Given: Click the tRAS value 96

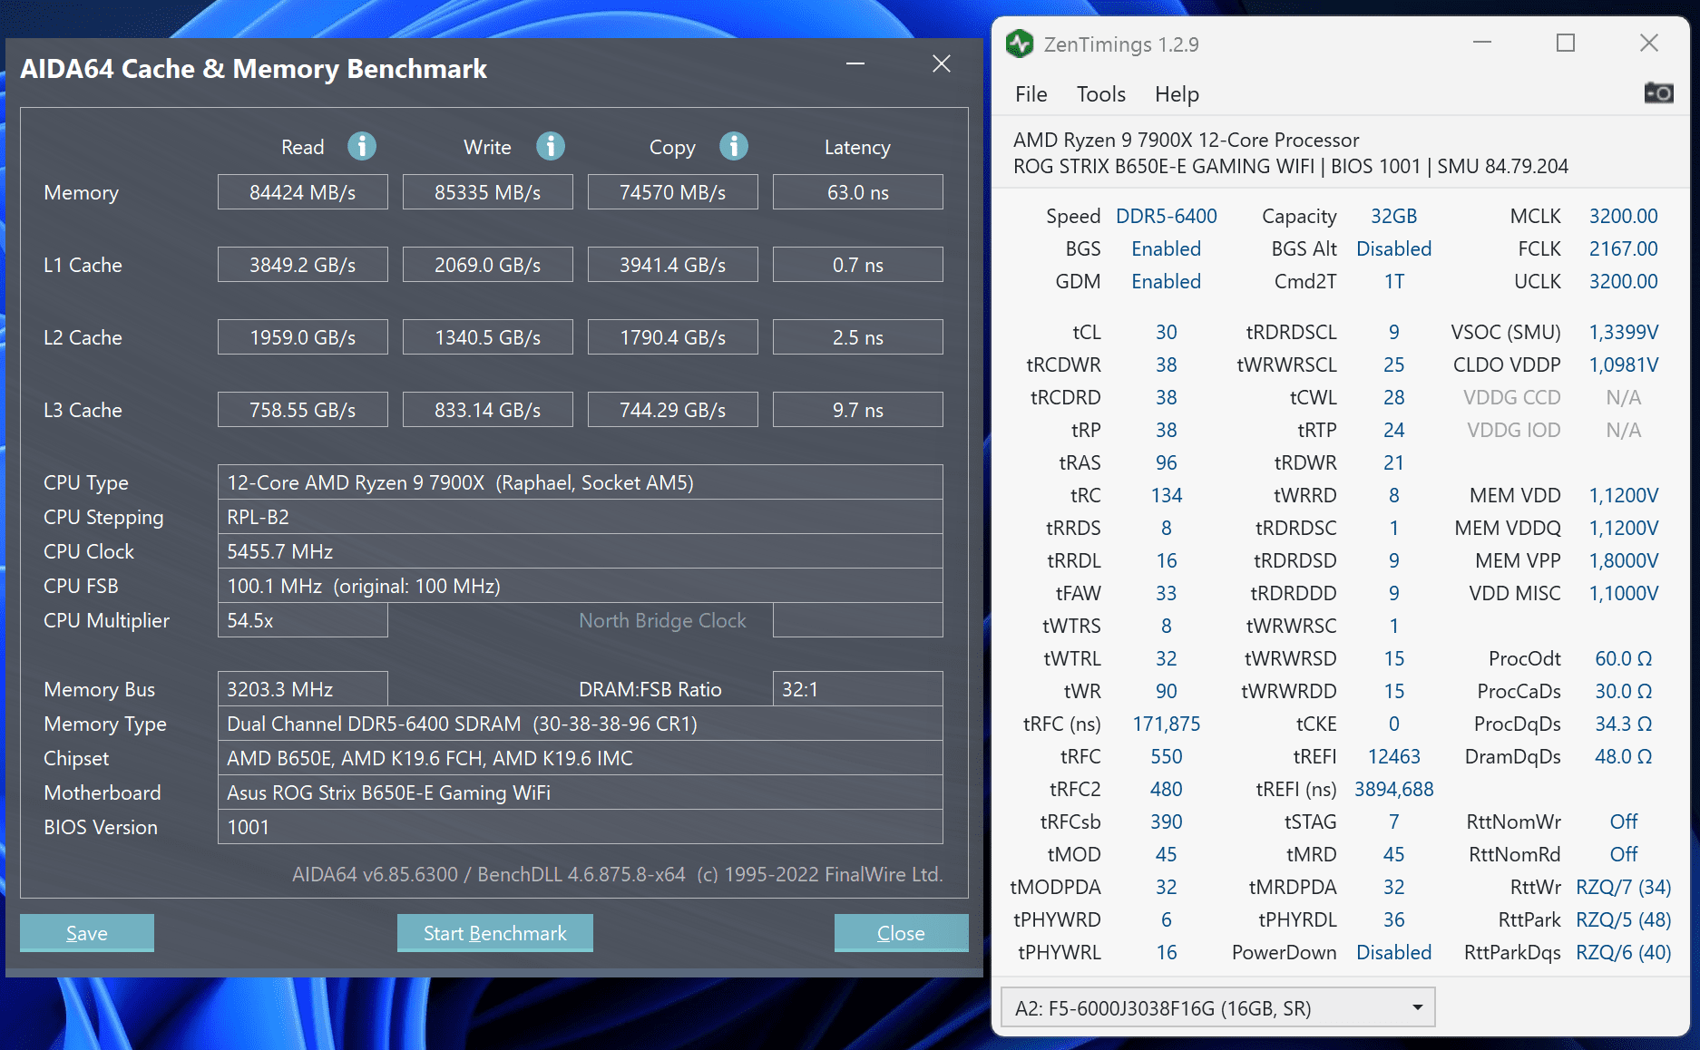Looking at the screenshot, I should coord(1167,462).
